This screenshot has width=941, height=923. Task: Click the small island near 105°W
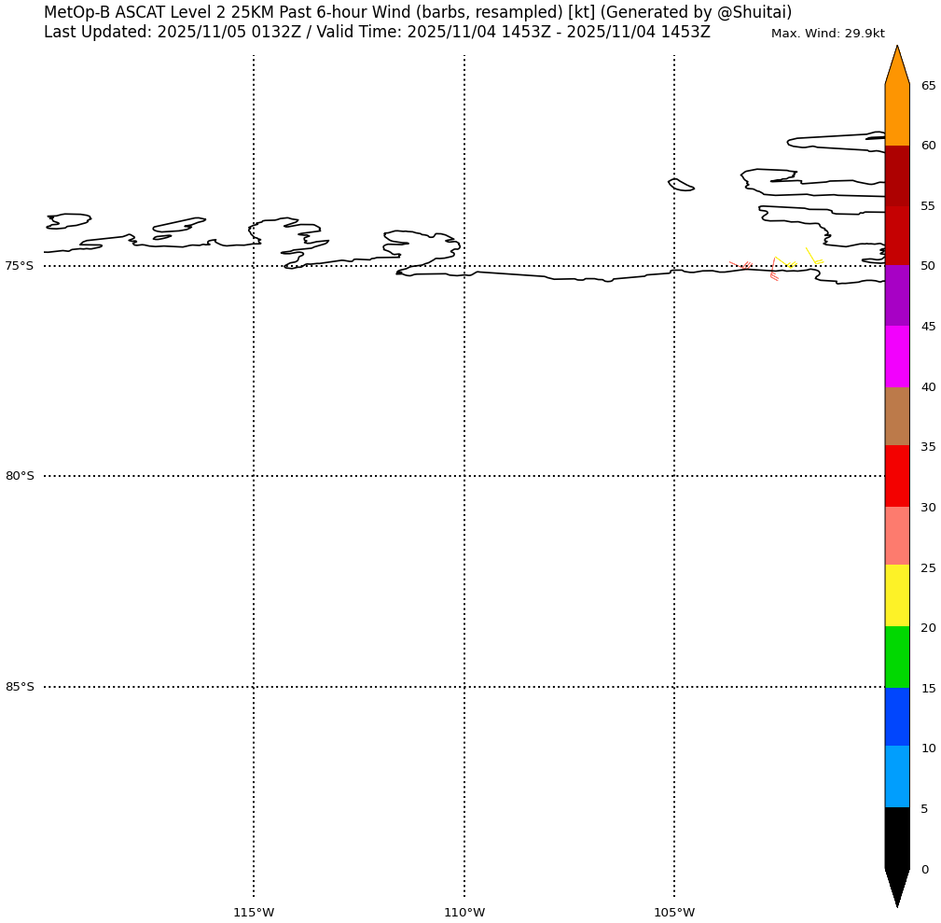[x=681, y=185]
